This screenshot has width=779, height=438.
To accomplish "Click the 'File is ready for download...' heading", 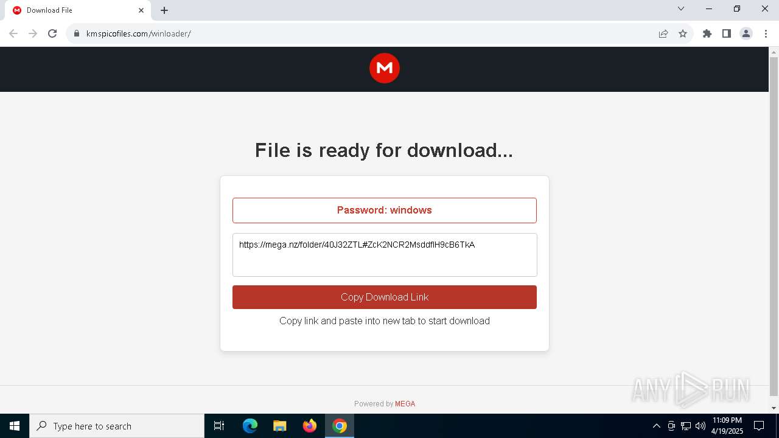I will 384,150.
